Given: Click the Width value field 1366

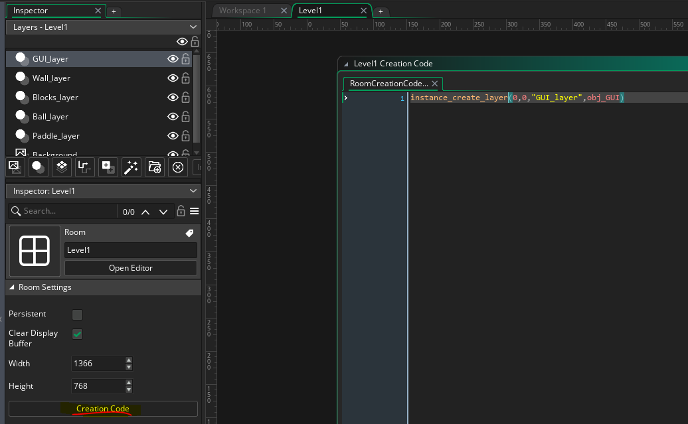Looking at the screenshot, I should 98,364.
